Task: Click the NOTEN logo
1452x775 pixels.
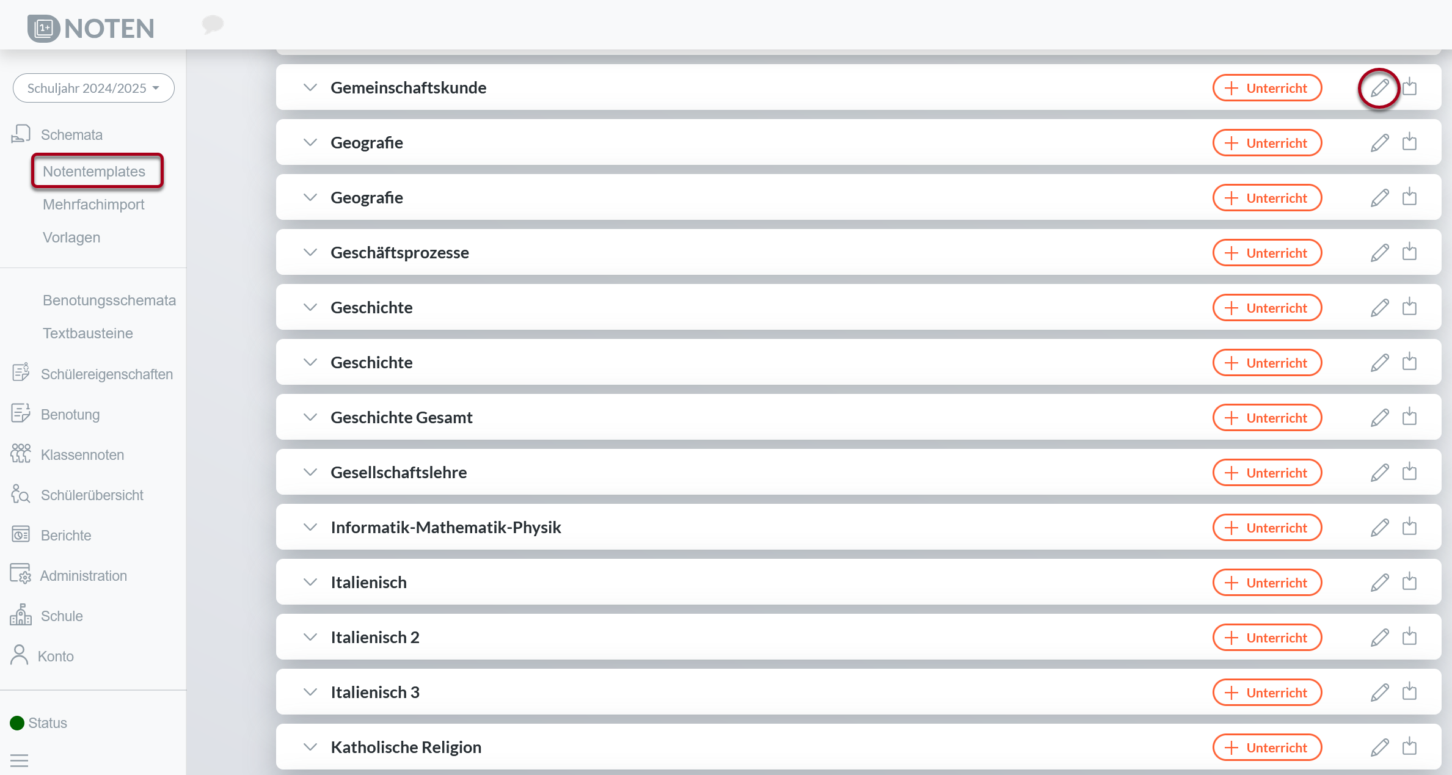Action: 92,28
